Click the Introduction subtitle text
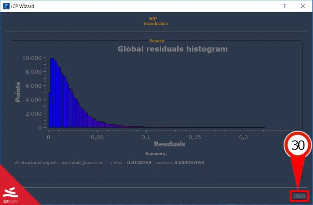 point(156,24)
